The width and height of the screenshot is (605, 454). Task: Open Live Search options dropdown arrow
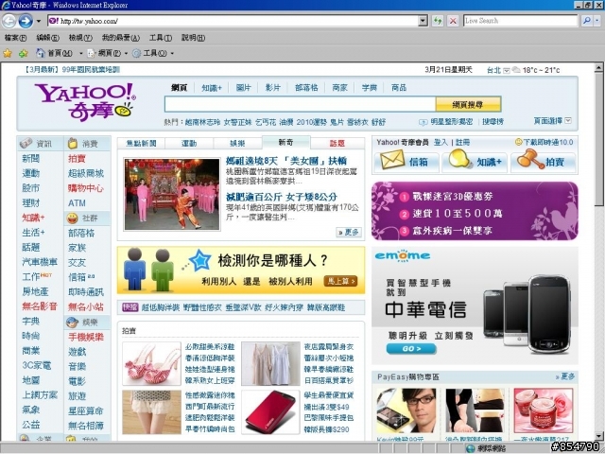click(x=597, y=21)
